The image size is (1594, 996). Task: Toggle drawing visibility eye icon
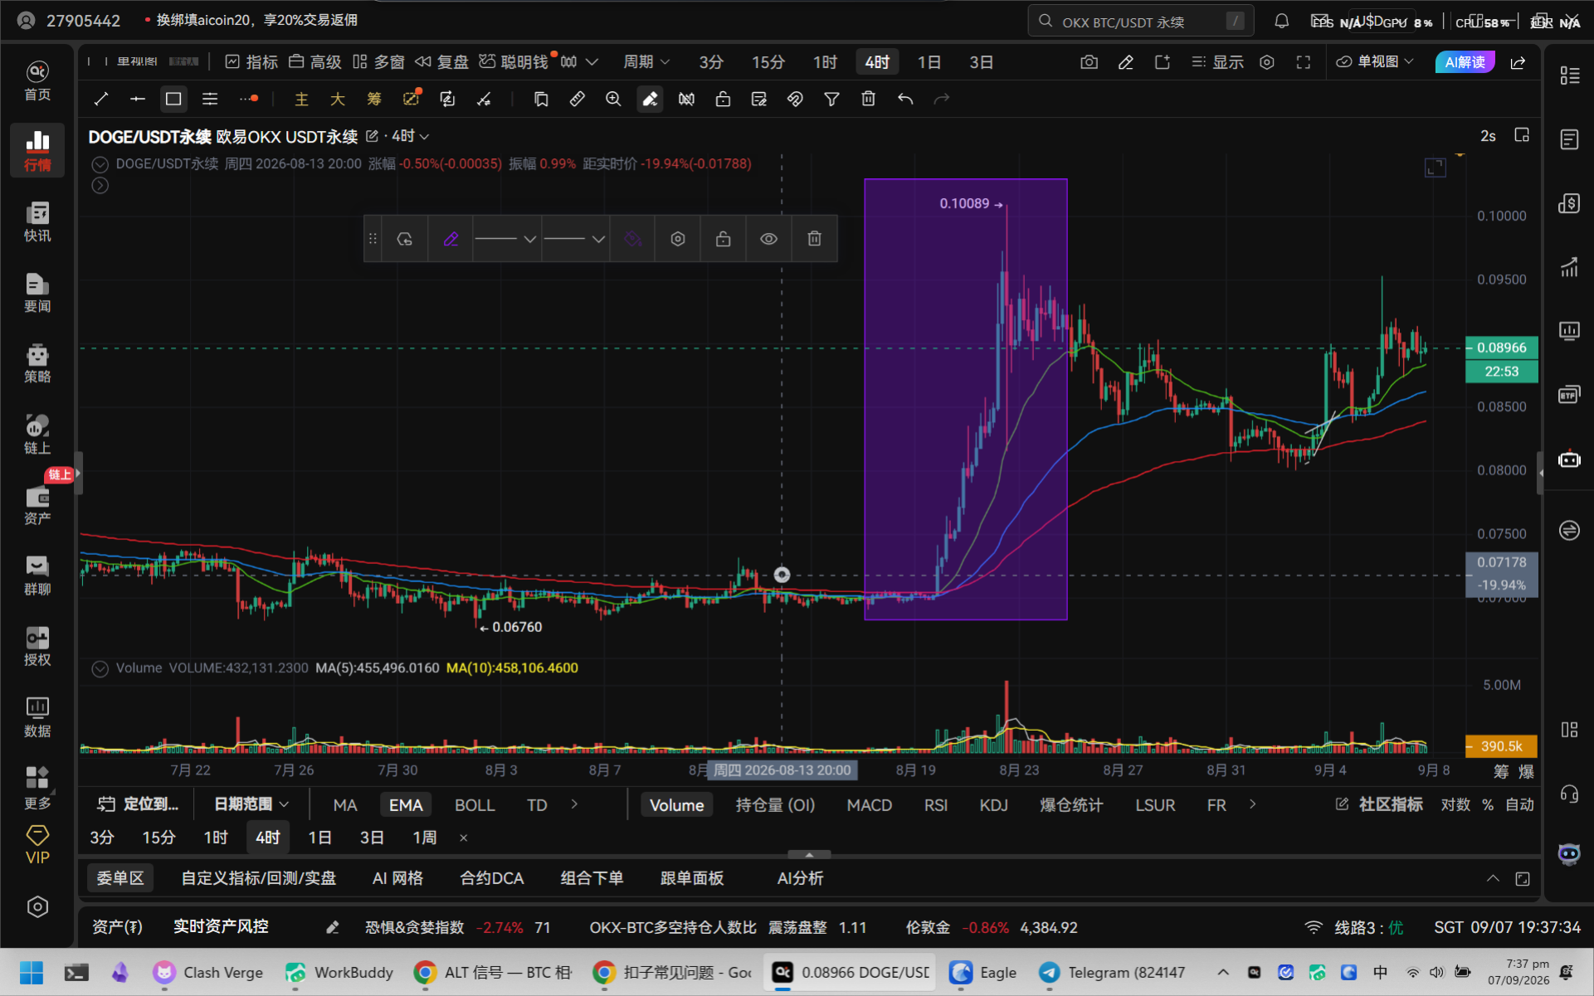tap(768, 239)
